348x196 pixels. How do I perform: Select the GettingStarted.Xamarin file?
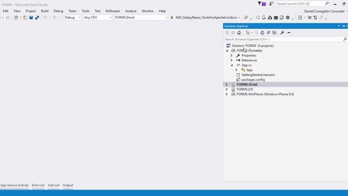(x=258, y=75)
